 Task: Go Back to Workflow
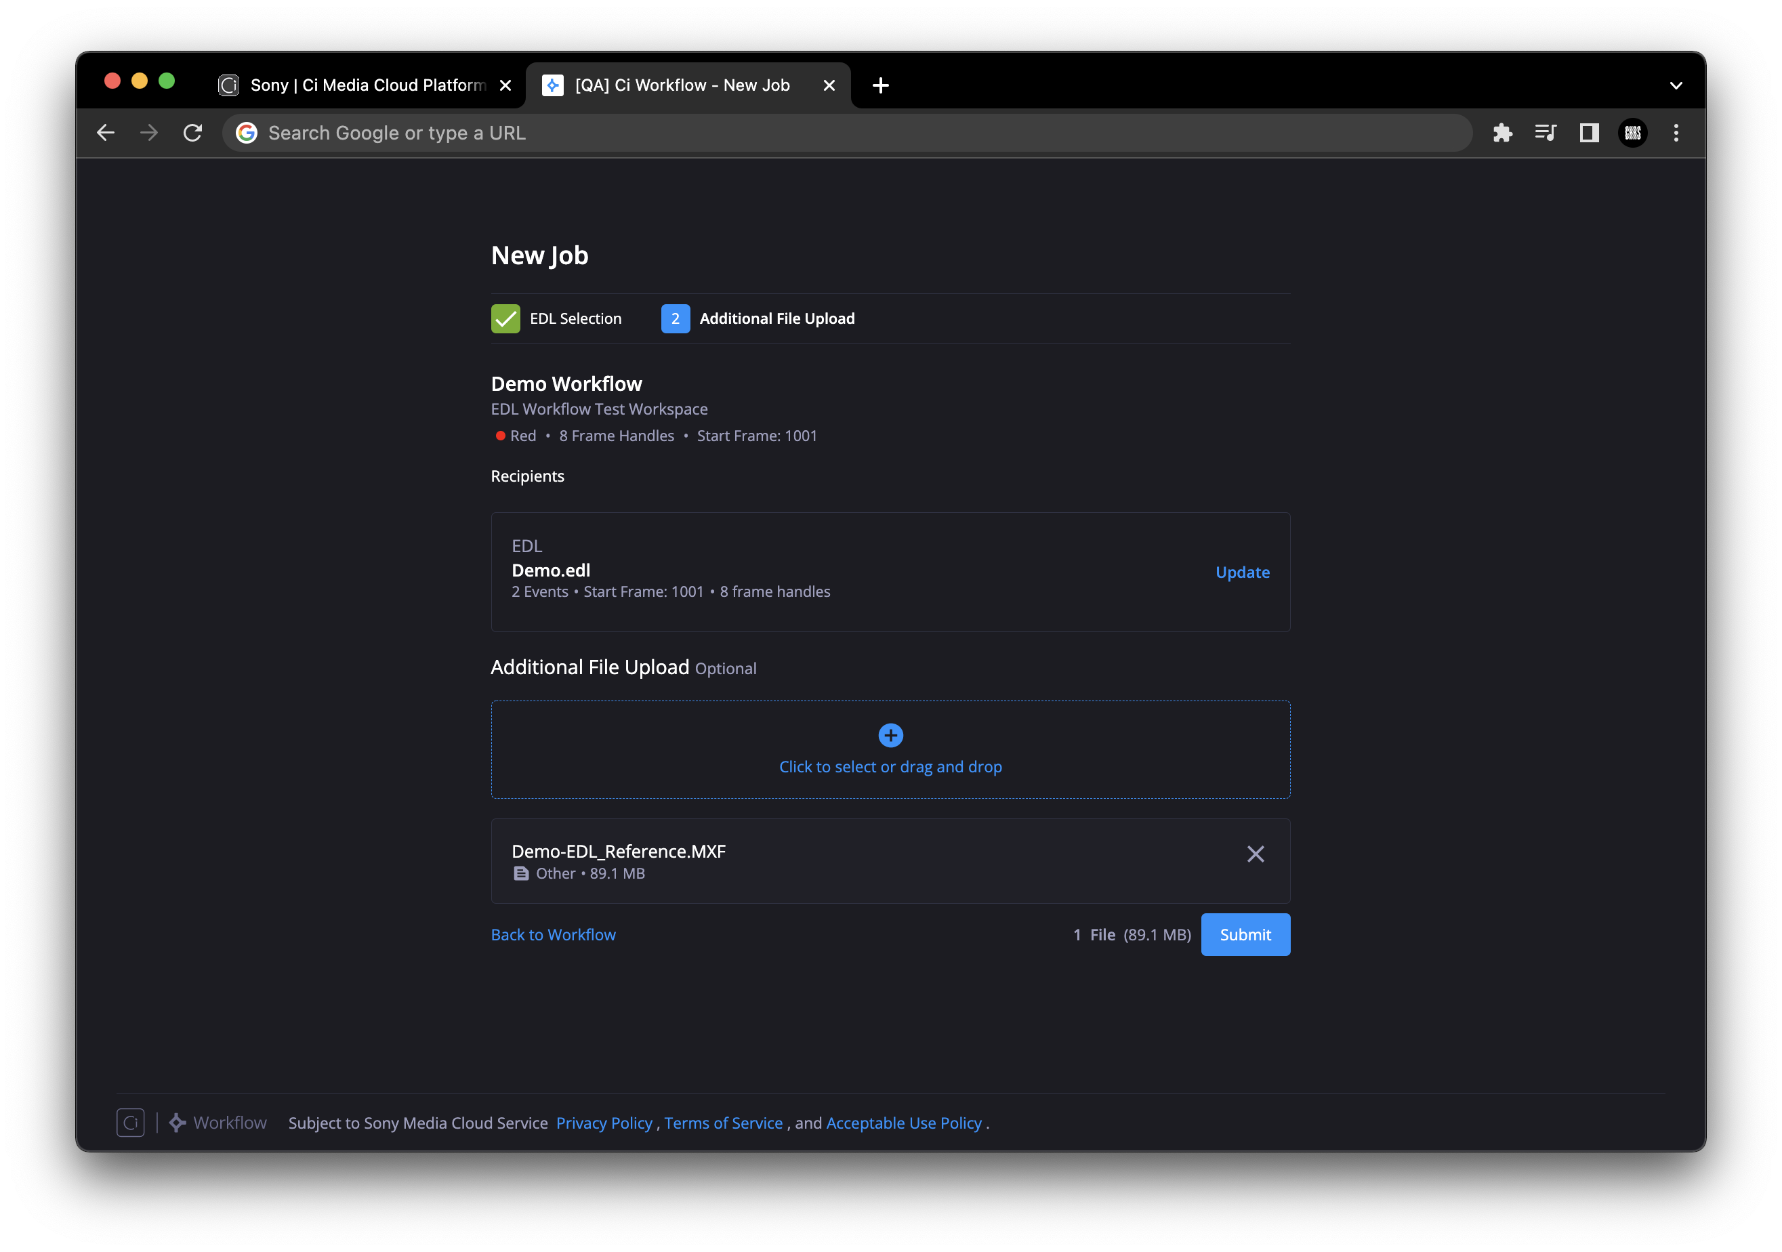(x=554, y=934)
